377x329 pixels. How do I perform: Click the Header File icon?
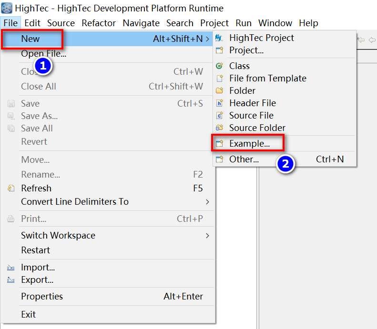[x=220, y=103]
